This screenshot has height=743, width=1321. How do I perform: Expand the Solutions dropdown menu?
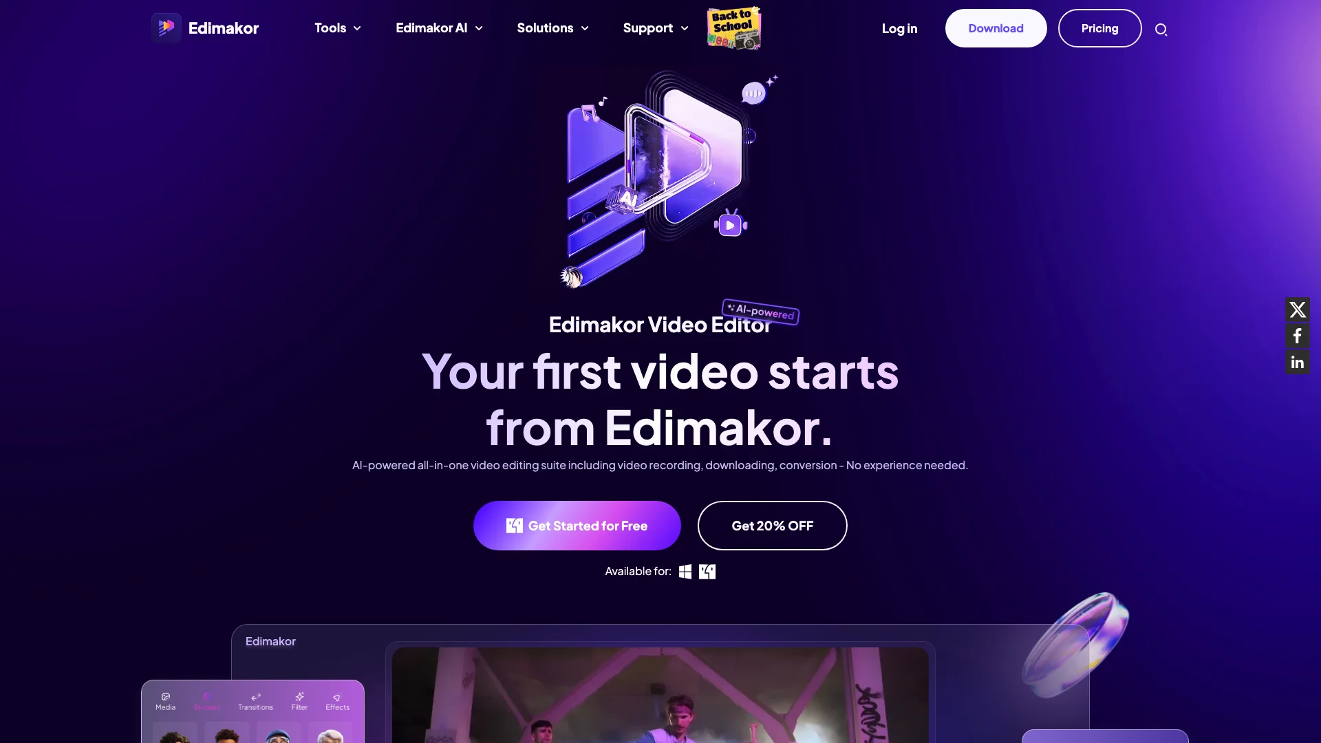point(552,28)
